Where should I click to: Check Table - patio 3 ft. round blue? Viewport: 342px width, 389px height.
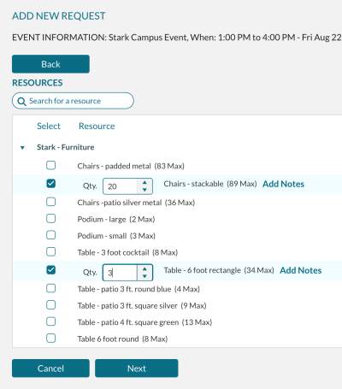[50, 288]
